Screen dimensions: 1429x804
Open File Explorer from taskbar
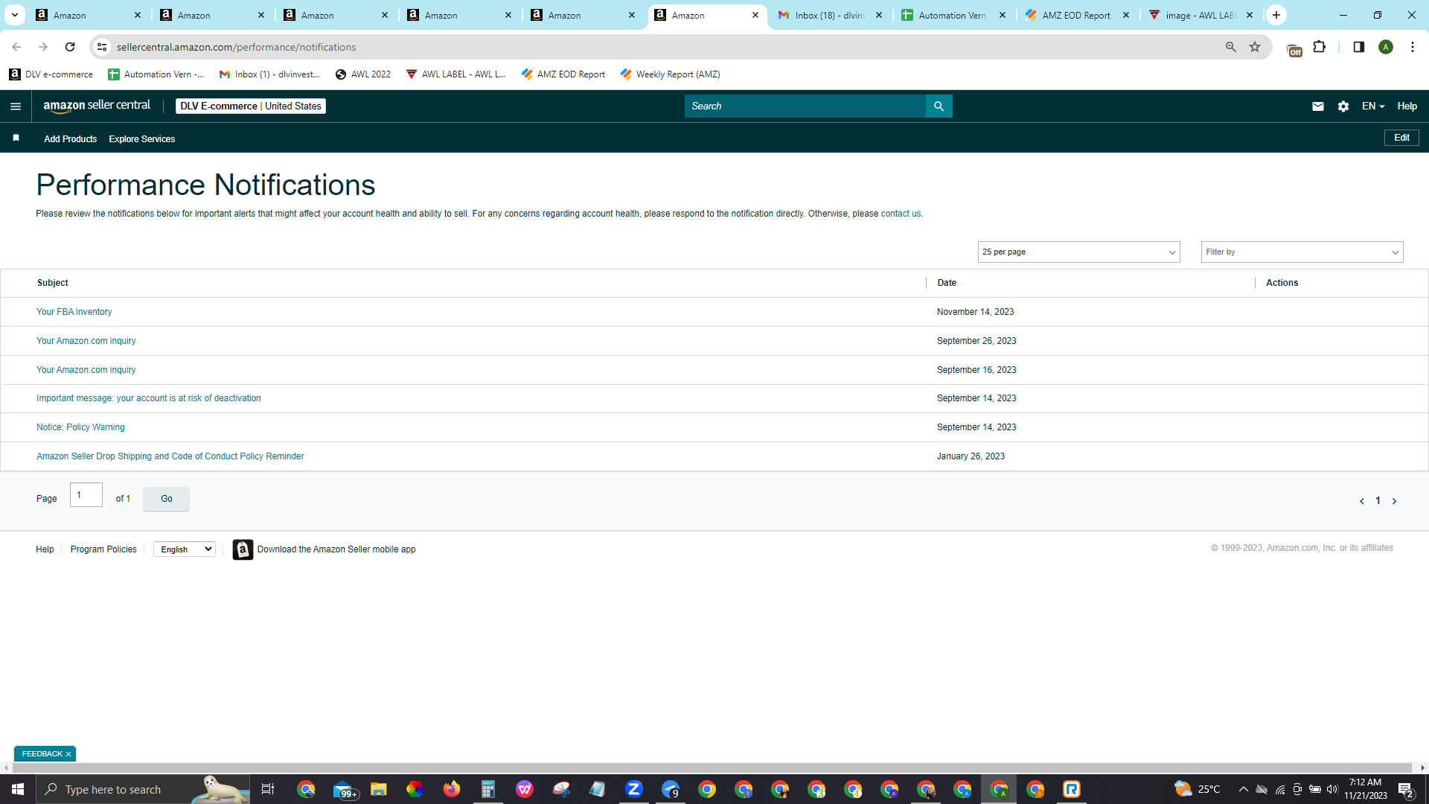click(378, 789)
